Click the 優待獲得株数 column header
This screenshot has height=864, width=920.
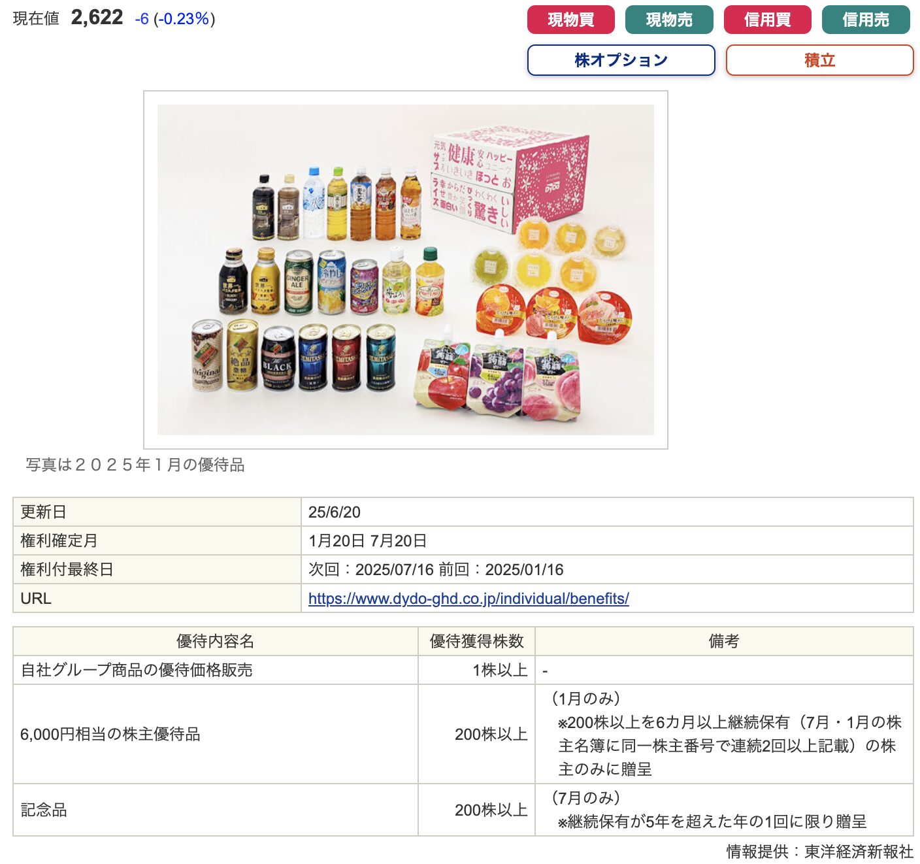(x=477, y=641)
